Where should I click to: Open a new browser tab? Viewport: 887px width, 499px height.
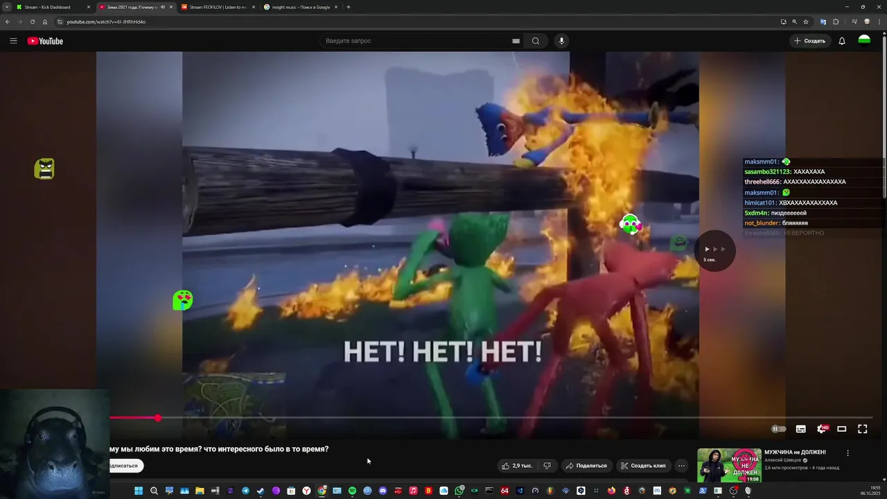tap(348, 7)
